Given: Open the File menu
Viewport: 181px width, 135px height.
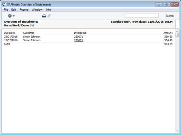Looking at the screenshot, I should 6,10.
